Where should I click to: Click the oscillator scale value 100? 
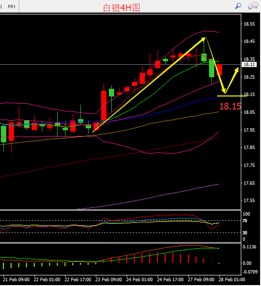tap(247, 214)
